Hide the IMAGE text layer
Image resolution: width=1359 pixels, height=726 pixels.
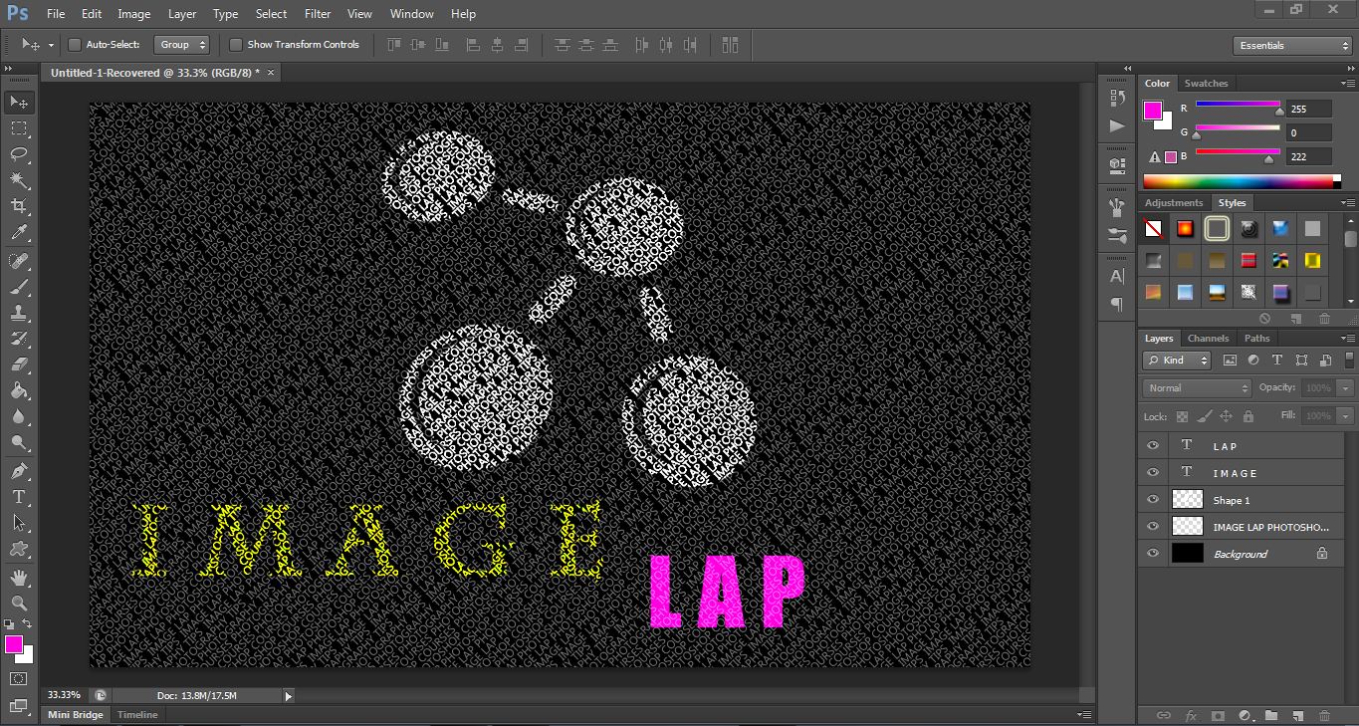coord(1153,472)
